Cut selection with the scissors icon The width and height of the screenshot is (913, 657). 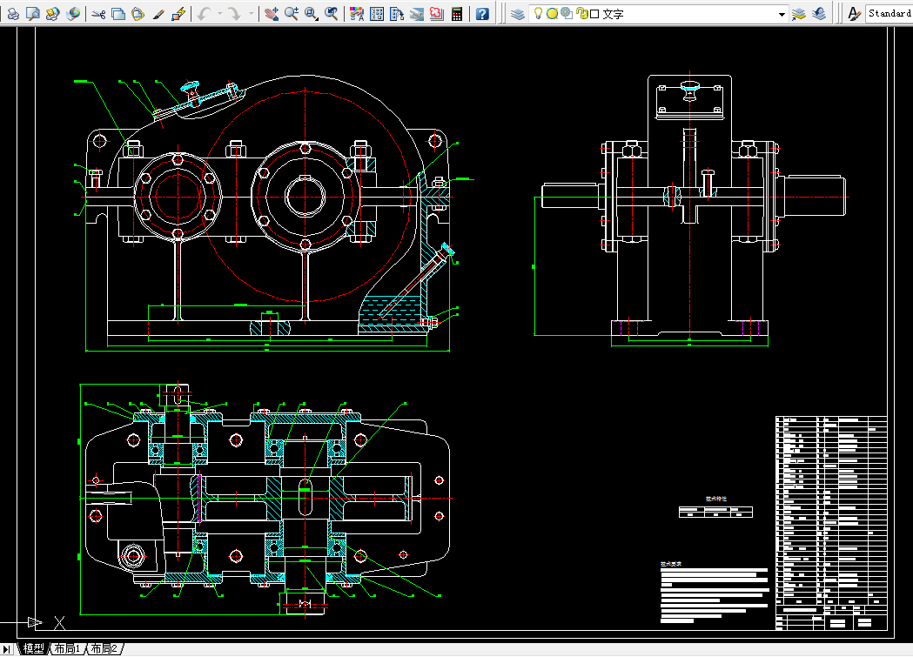(98, 13)
